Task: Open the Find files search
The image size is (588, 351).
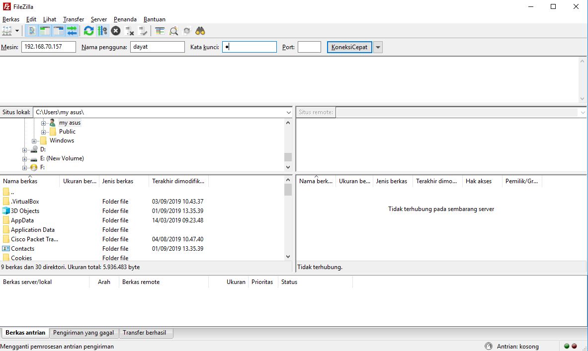Action: tap(199, 30)
